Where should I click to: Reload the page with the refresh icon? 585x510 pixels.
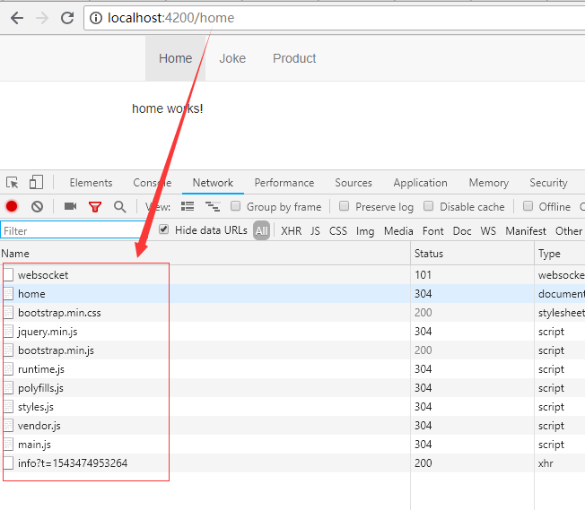(x=67, y=18)
